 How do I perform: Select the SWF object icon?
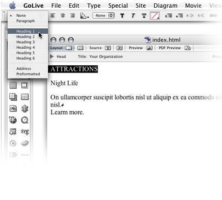point(13,120)
